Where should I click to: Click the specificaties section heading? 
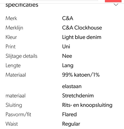click(x=22, y=5)
